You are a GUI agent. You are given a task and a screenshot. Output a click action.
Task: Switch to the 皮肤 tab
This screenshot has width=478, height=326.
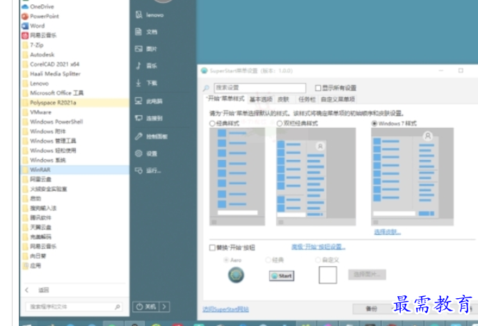click(283, 99)
